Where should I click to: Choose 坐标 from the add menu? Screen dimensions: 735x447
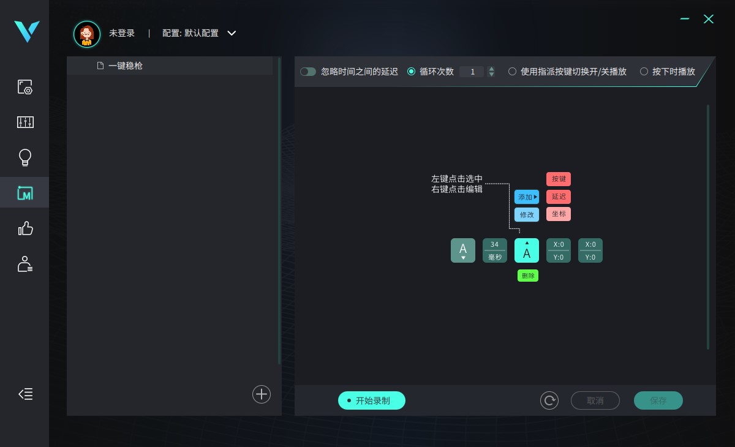[x=559, y=214]
